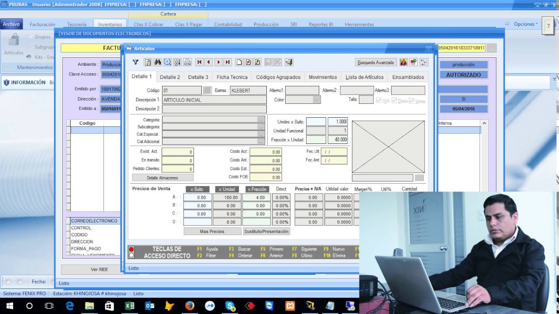Click the A-Z sort order icon
This screenshot has width=559, height=314.
pyautogui.click(x=177, y=62)
